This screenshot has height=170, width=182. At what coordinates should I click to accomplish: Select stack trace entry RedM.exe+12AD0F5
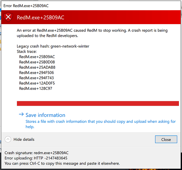37,83
